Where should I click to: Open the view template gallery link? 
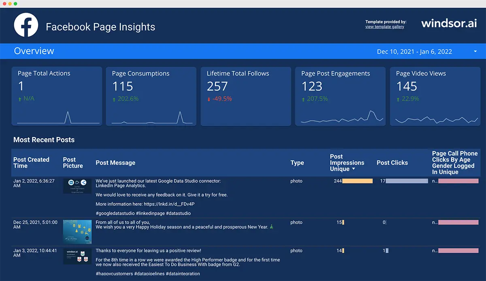(384, 27)
